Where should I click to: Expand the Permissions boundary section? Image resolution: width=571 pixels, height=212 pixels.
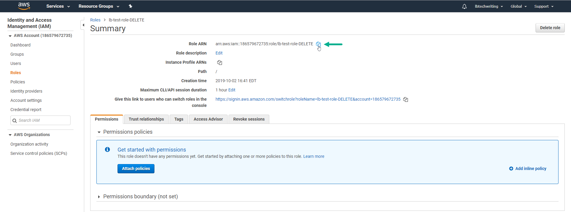click(99, 197)
